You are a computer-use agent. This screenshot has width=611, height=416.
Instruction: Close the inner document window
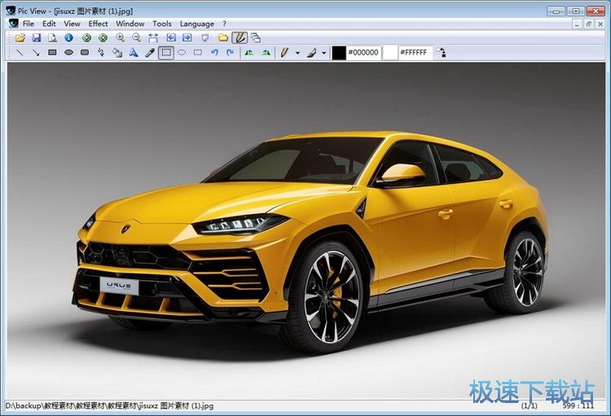pos(600,24)
